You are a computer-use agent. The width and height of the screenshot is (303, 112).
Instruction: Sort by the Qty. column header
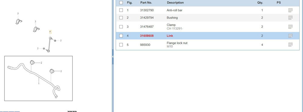tap(260, 3)
